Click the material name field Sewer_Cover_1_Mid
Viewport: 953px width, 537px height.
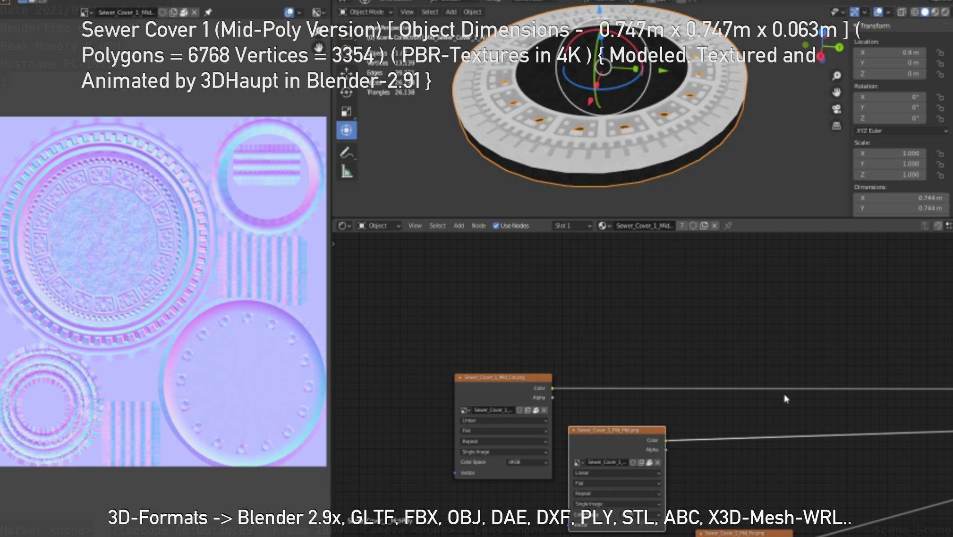coord(644,225)
